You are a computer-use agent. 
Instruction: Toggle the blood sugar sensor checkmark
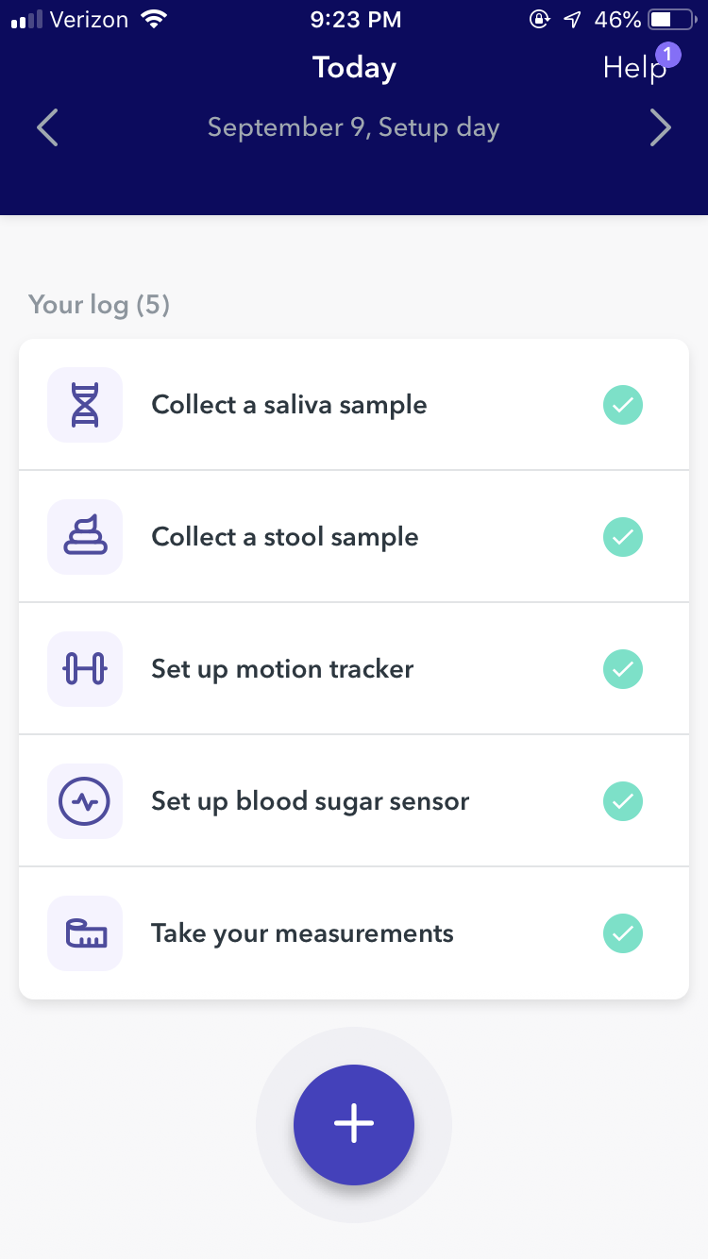(623, 801)
